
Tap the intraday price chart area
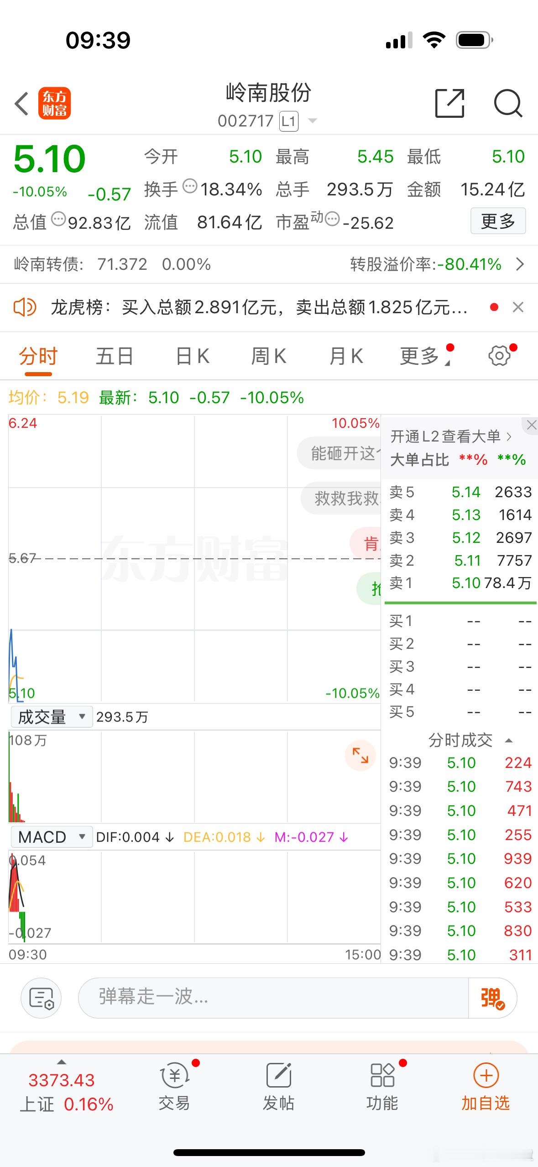(194, 558)
